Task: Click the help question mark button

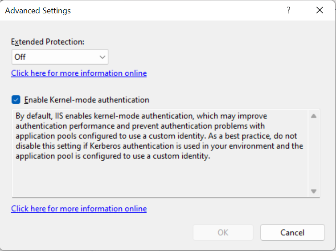Action: tap(289, 10)
